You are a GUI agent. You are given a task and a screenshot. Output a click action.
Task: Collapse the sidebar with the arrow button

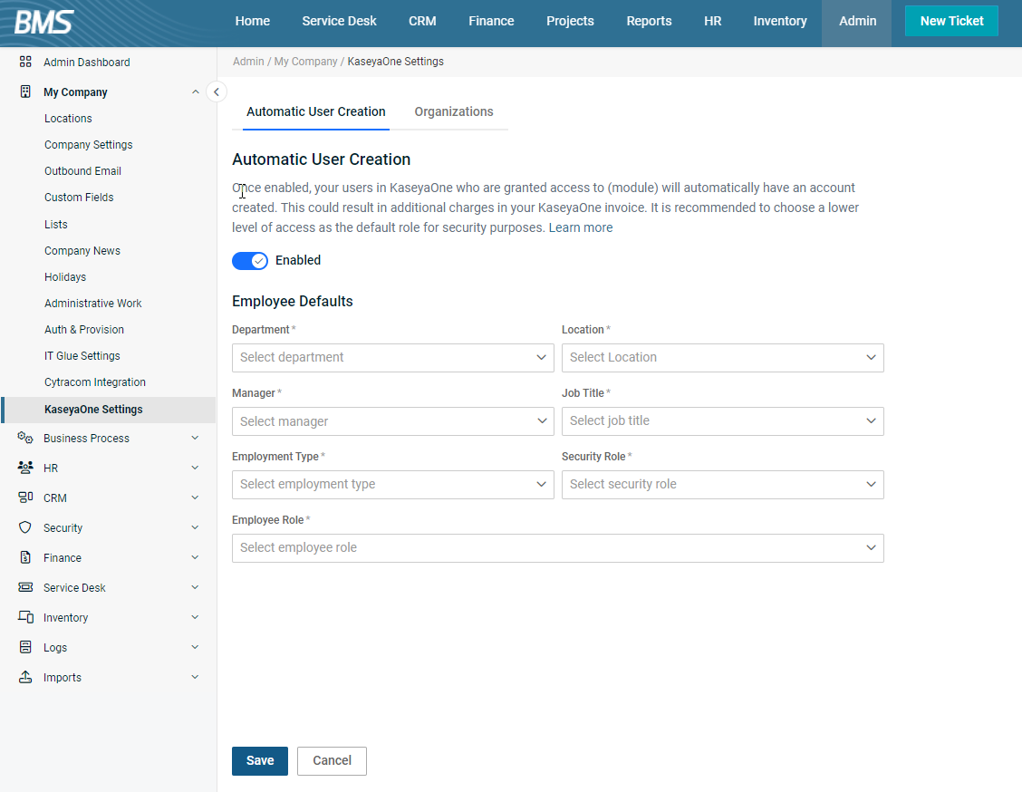(x=217, y=92)
